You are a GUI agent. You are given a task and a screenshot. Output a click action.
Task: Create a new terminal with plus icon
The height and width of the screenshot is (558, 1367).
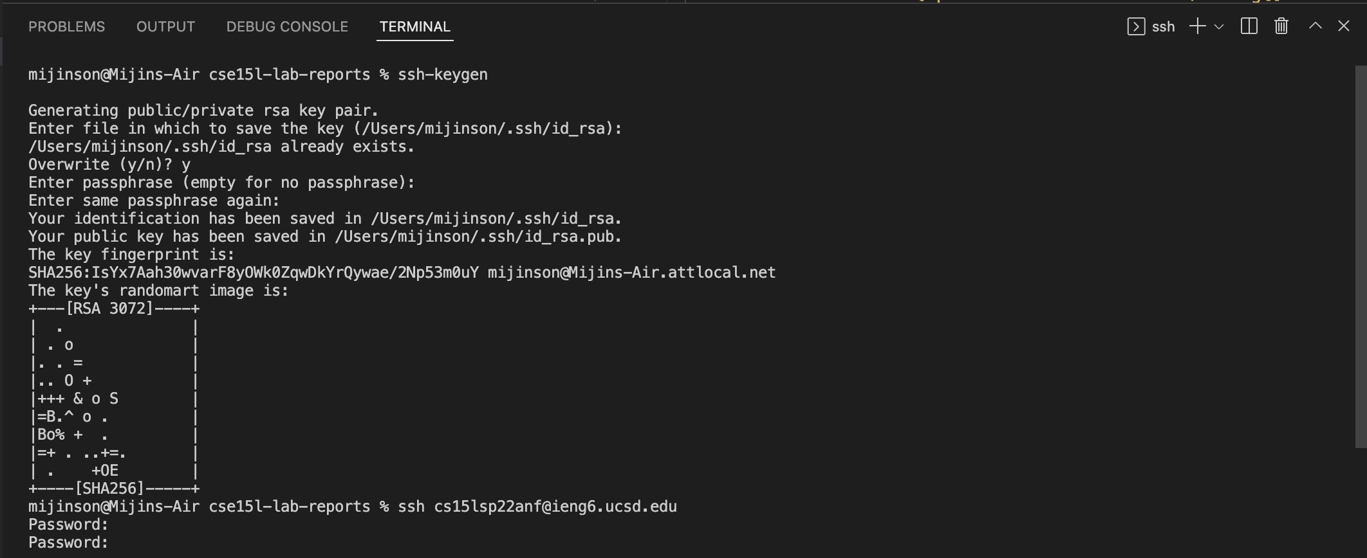point(1197,26)
